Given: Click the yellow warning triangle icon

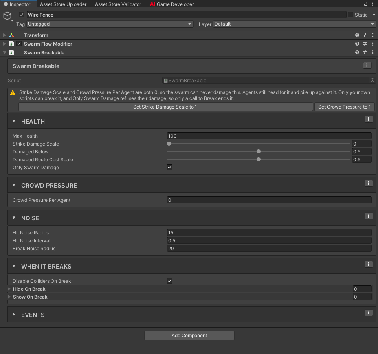Looking at the screenshot, I should (x=13, y=93).
